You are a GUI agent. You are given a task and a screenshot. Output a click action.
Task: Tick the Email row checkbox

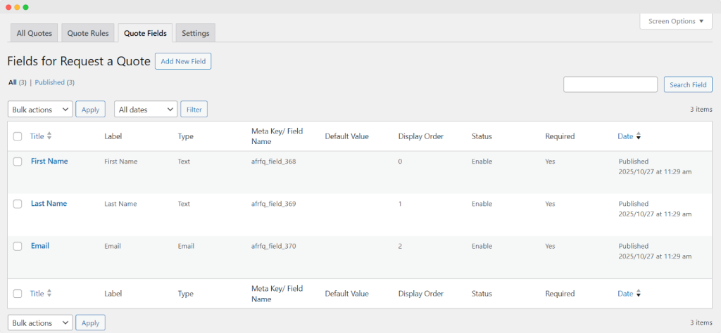coord(18,246)
